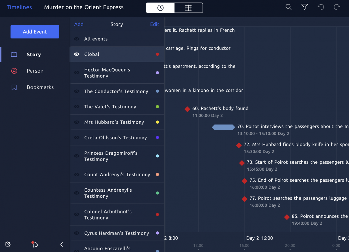Screen dimensions: 349x252
Task: Open notifications via bell icon
Action: coord(35,244)
